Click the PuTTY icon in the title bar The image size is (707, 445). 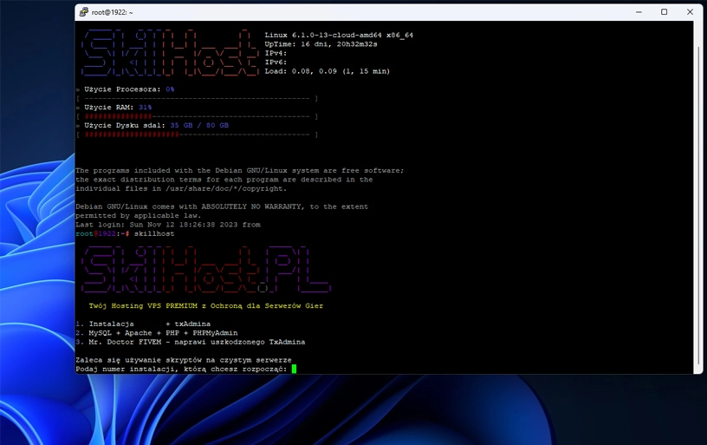tap(84, 12)
